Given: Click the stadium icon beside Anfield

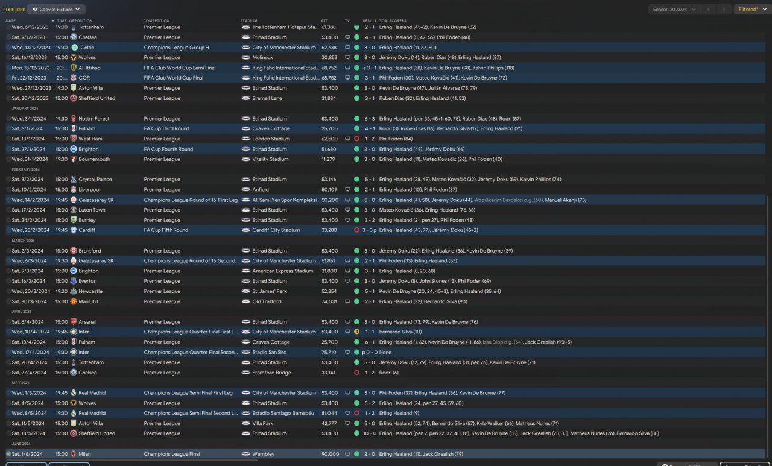Looking at the screenshot, I should pos(246,190).
